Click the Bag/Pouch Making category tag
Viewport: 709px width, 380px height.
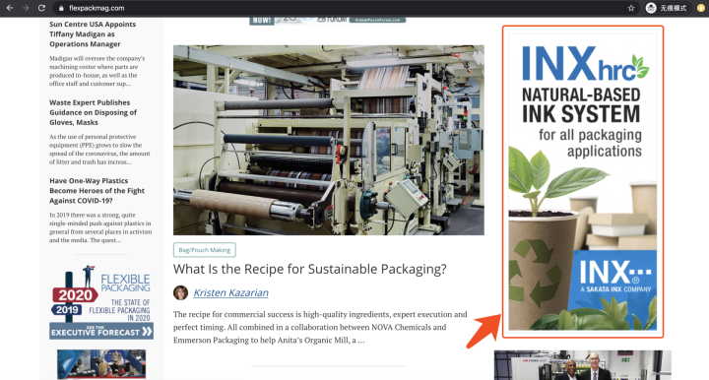pos(205,250)
